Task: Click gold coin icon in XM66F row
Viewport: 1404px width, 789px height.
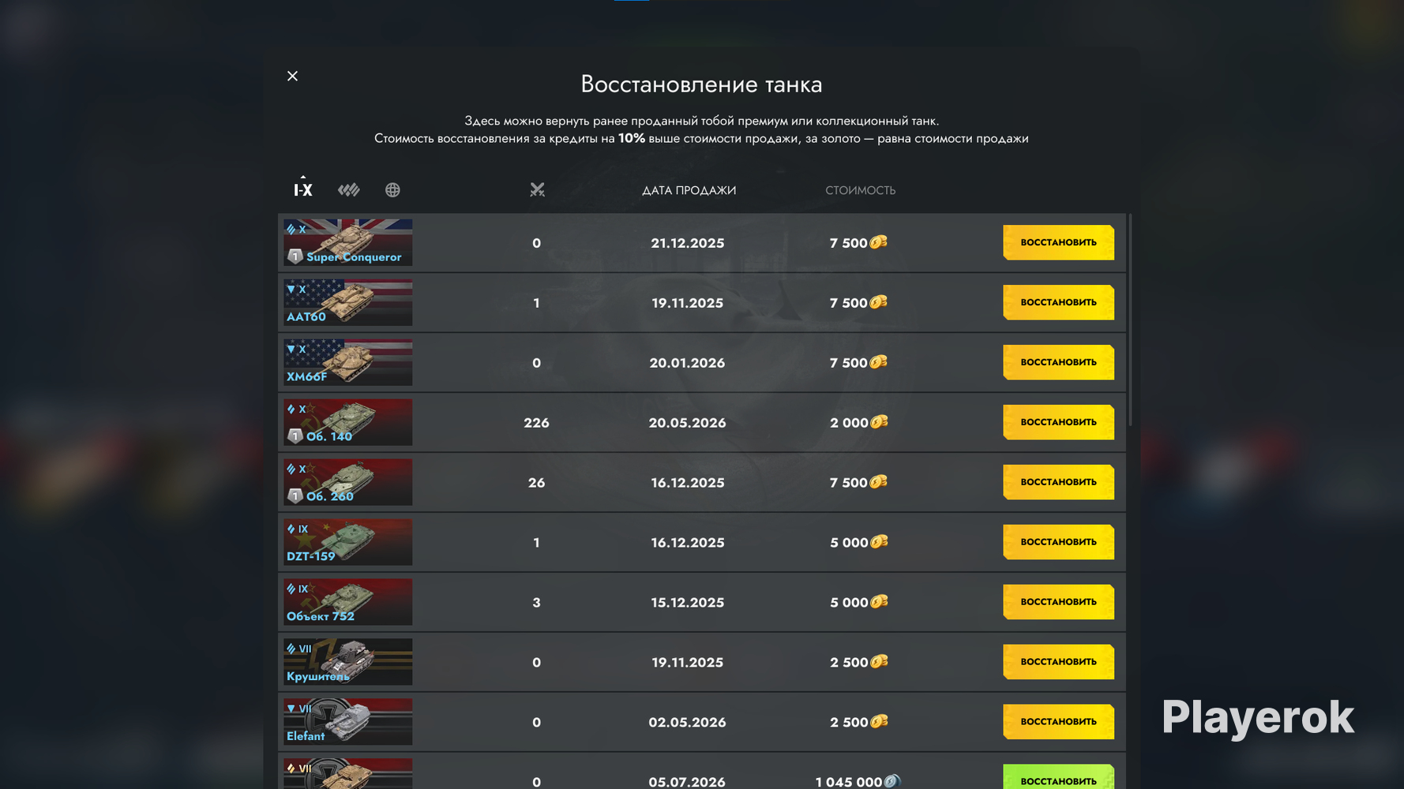Action: pyautogui.click(x=879, y=362)
